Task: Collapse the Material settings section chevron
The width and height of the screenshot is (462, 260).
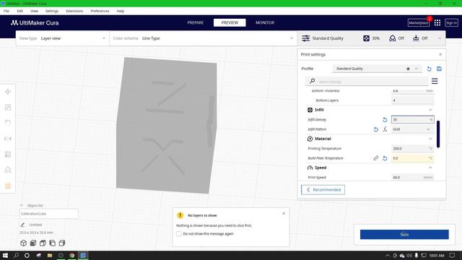Action: click(x=430, y=139)
